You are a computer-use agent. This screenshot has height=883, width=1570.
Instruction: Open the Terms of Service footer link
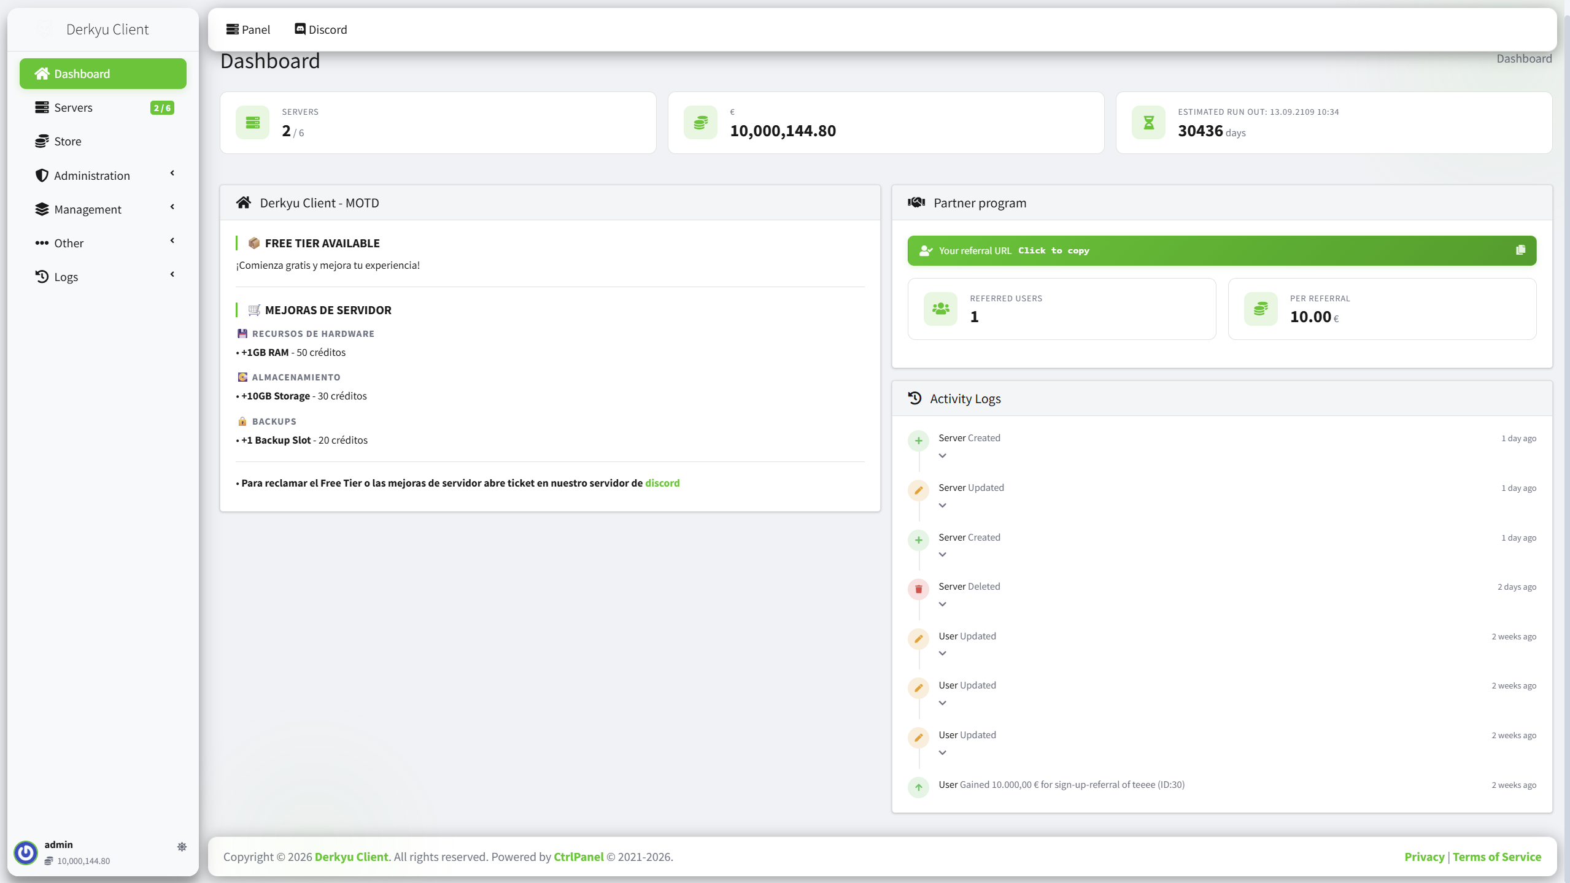pyautogui.click(x=1496, y=857)
